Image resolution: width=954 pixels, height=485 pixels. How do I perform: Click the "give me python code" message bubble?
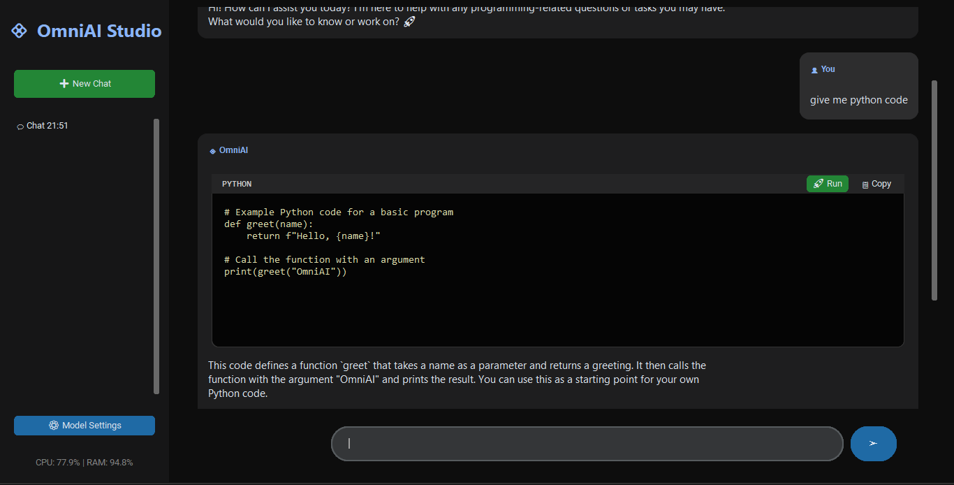tap(858, 100)
